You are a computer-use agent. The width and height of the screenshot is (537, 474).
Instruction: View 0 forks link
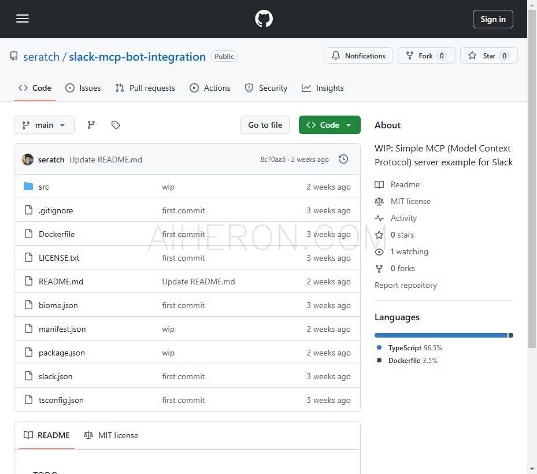pyautogui.click(x=402, y=269)
